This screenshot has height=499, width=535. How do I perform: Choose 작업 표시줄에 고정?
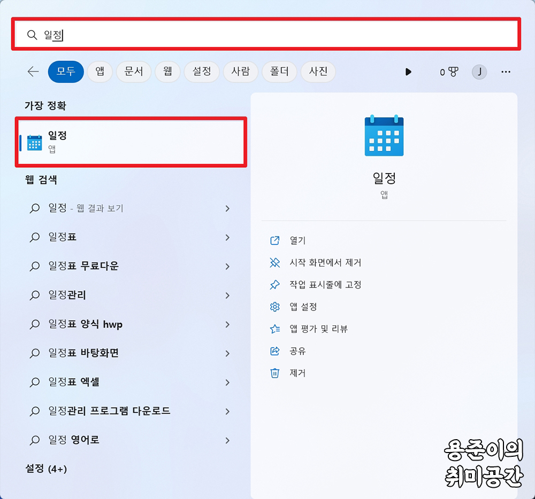[325, 285]
